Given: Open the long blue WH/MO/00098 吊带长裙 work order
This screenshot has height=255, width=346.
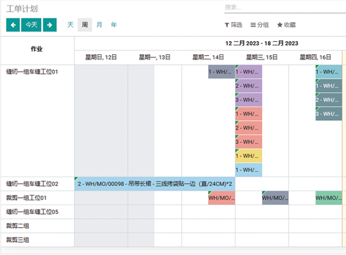Looking at the screenshot, I should (154, 184).
